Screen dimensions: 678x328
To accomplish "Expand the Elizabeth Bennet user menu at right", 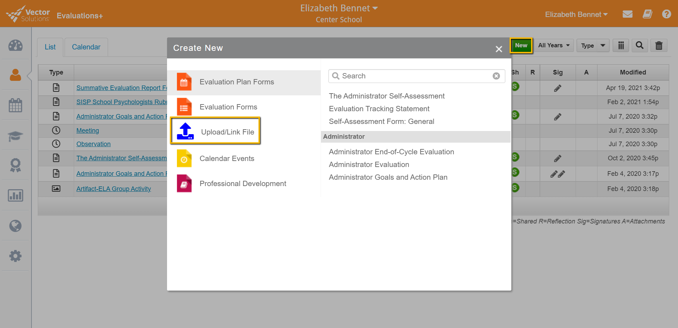I will 576,14.
